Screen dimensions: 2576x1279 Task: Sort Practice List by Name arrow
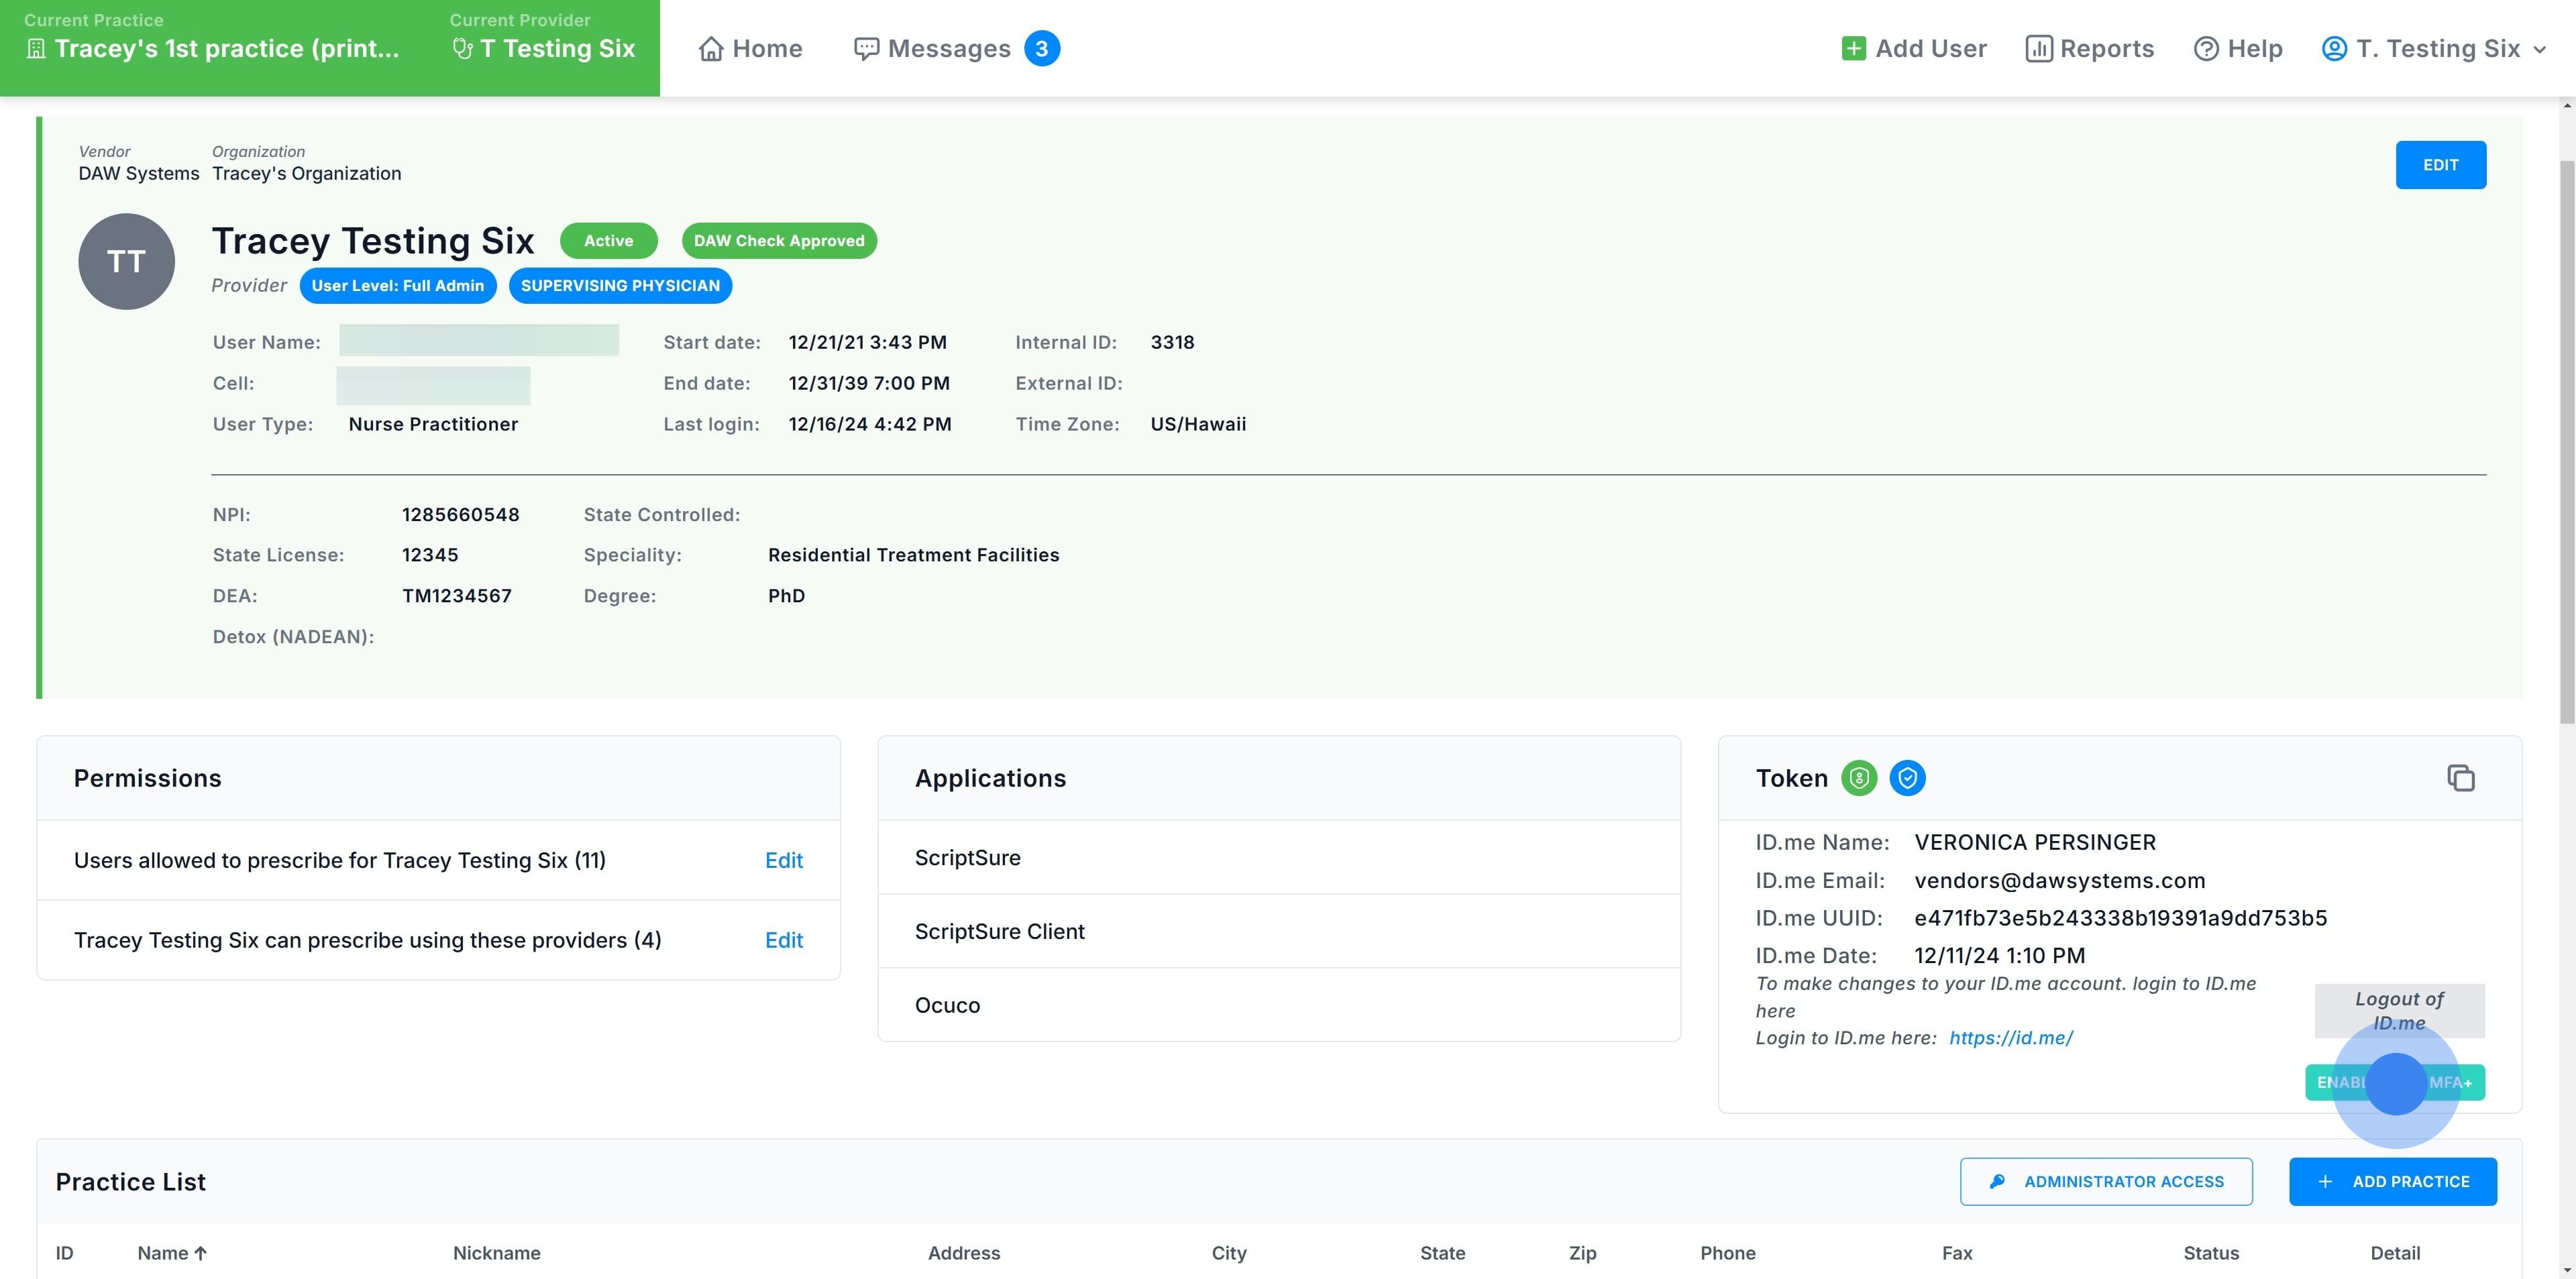click(x=200, y=1253)
